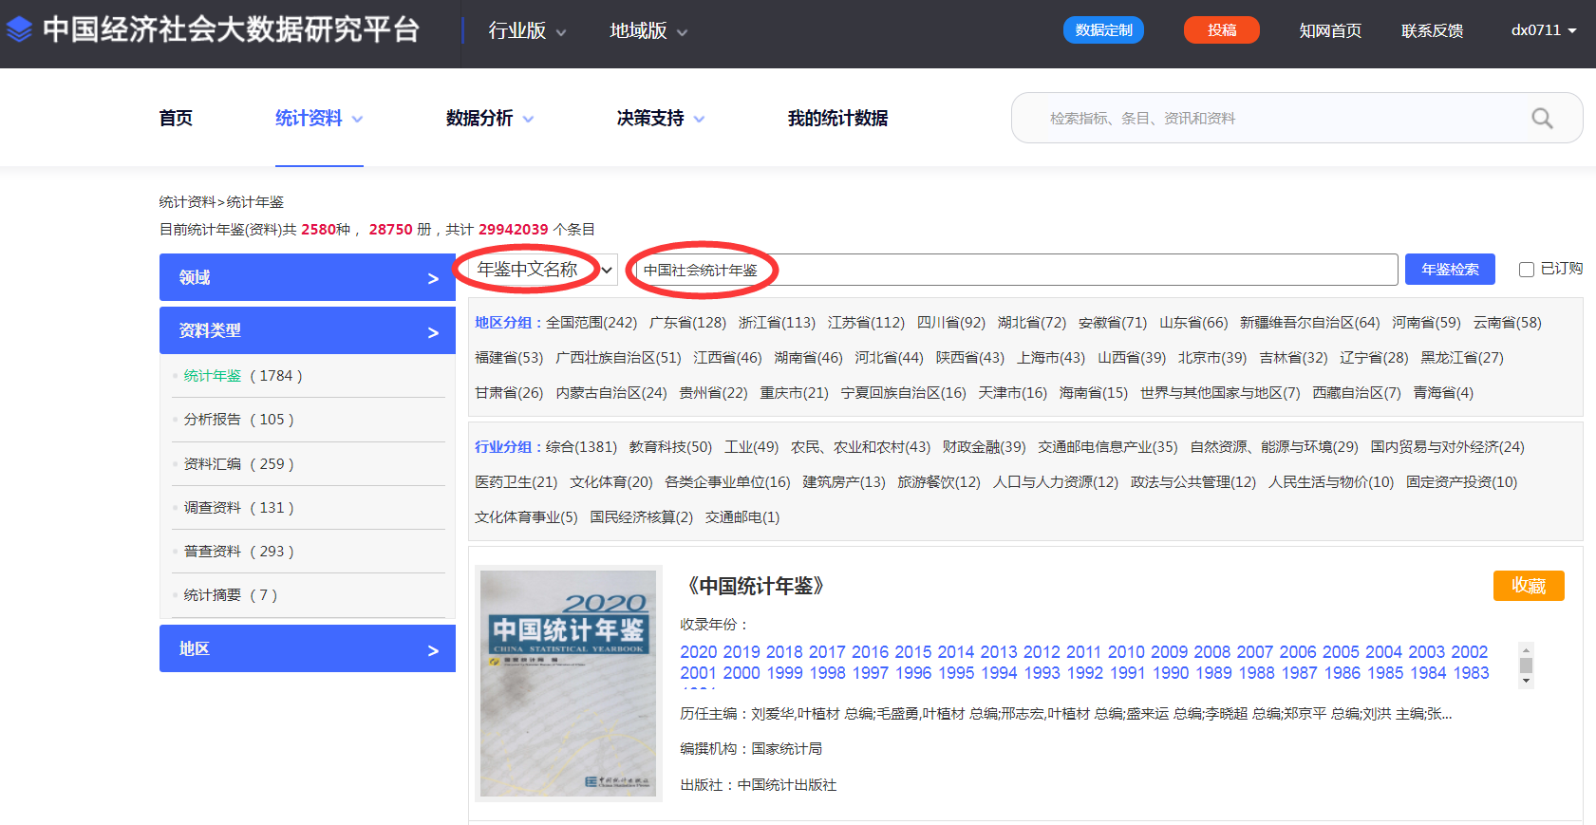The image size is (1596, 825).
Task: Open the 年鉴中文名称 search-field selector
Action: point(543,270)
